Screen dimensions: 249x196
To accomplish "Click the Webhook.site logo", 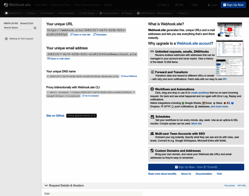I will tap(17, 5).
